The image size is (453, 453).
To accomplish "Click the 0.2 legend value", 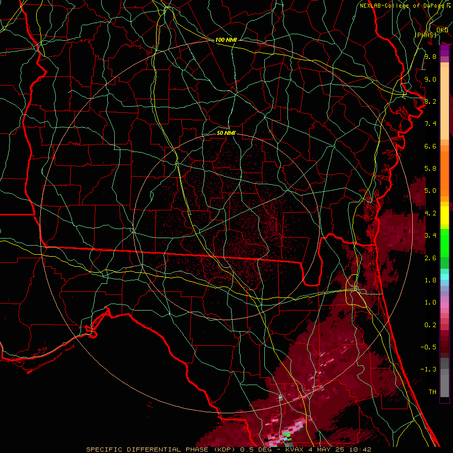I will [x=430, y=325].
